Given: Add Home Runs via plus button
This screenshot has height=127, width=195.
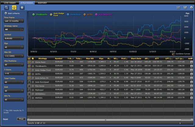Looking at the screenshot, I should 192,62.
